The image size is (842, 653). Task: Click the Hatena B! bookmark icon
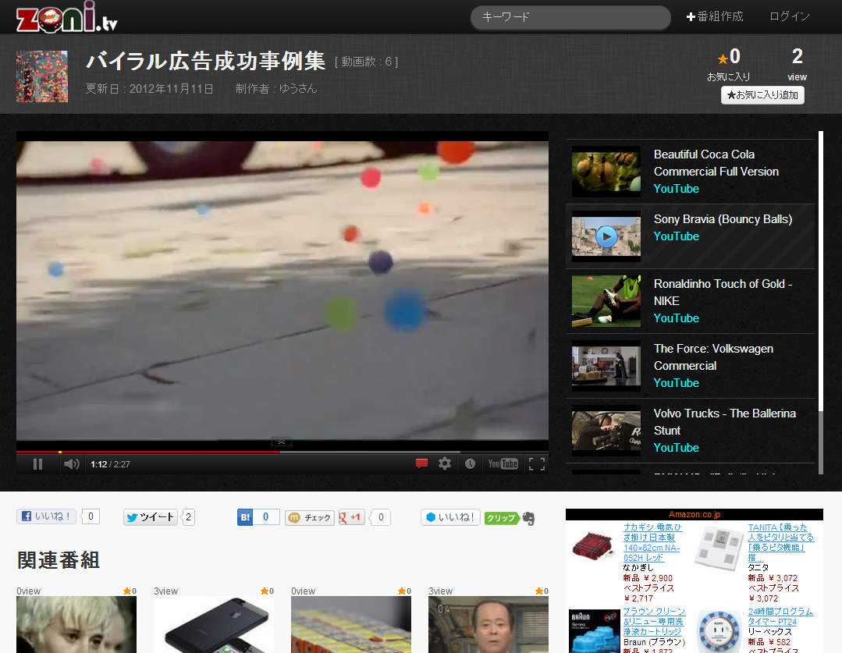tap(245, 517)
